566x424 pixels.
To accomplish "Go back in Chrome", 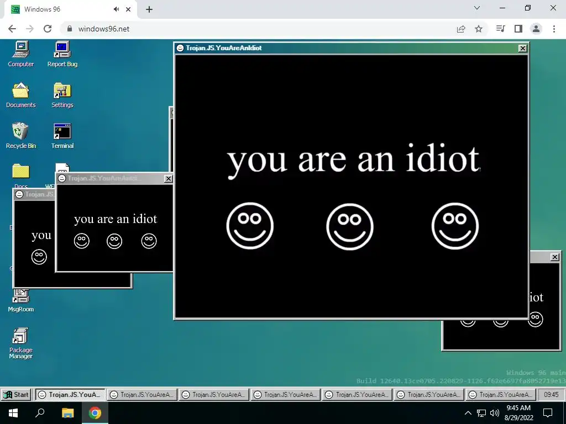I will click(x=12, y=29).
